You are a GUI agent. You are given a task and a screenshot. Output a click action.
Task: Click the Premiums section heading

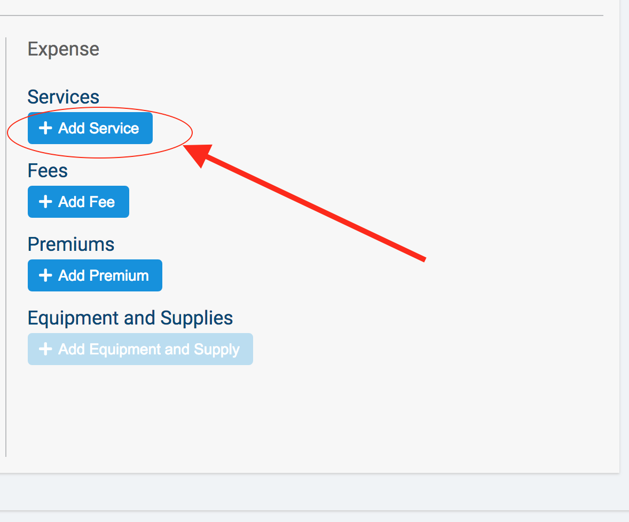tap(70, 244)
